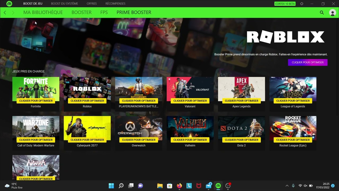Go back with the left arrow
Image resolution: width=339 pixels, height=191 pixels.
[x=5, y=12]
